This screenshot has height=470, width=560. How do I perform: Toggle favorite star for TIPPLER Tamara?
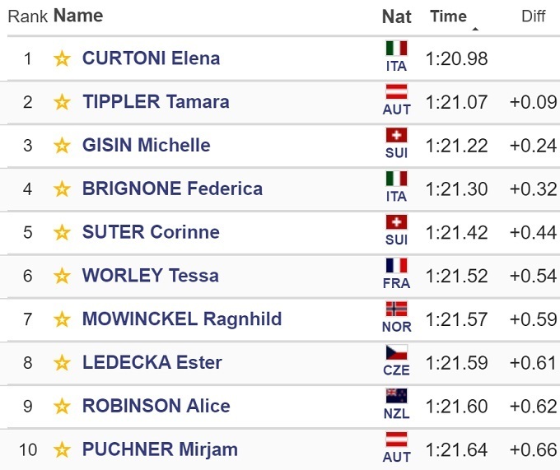tap(62, 102)
